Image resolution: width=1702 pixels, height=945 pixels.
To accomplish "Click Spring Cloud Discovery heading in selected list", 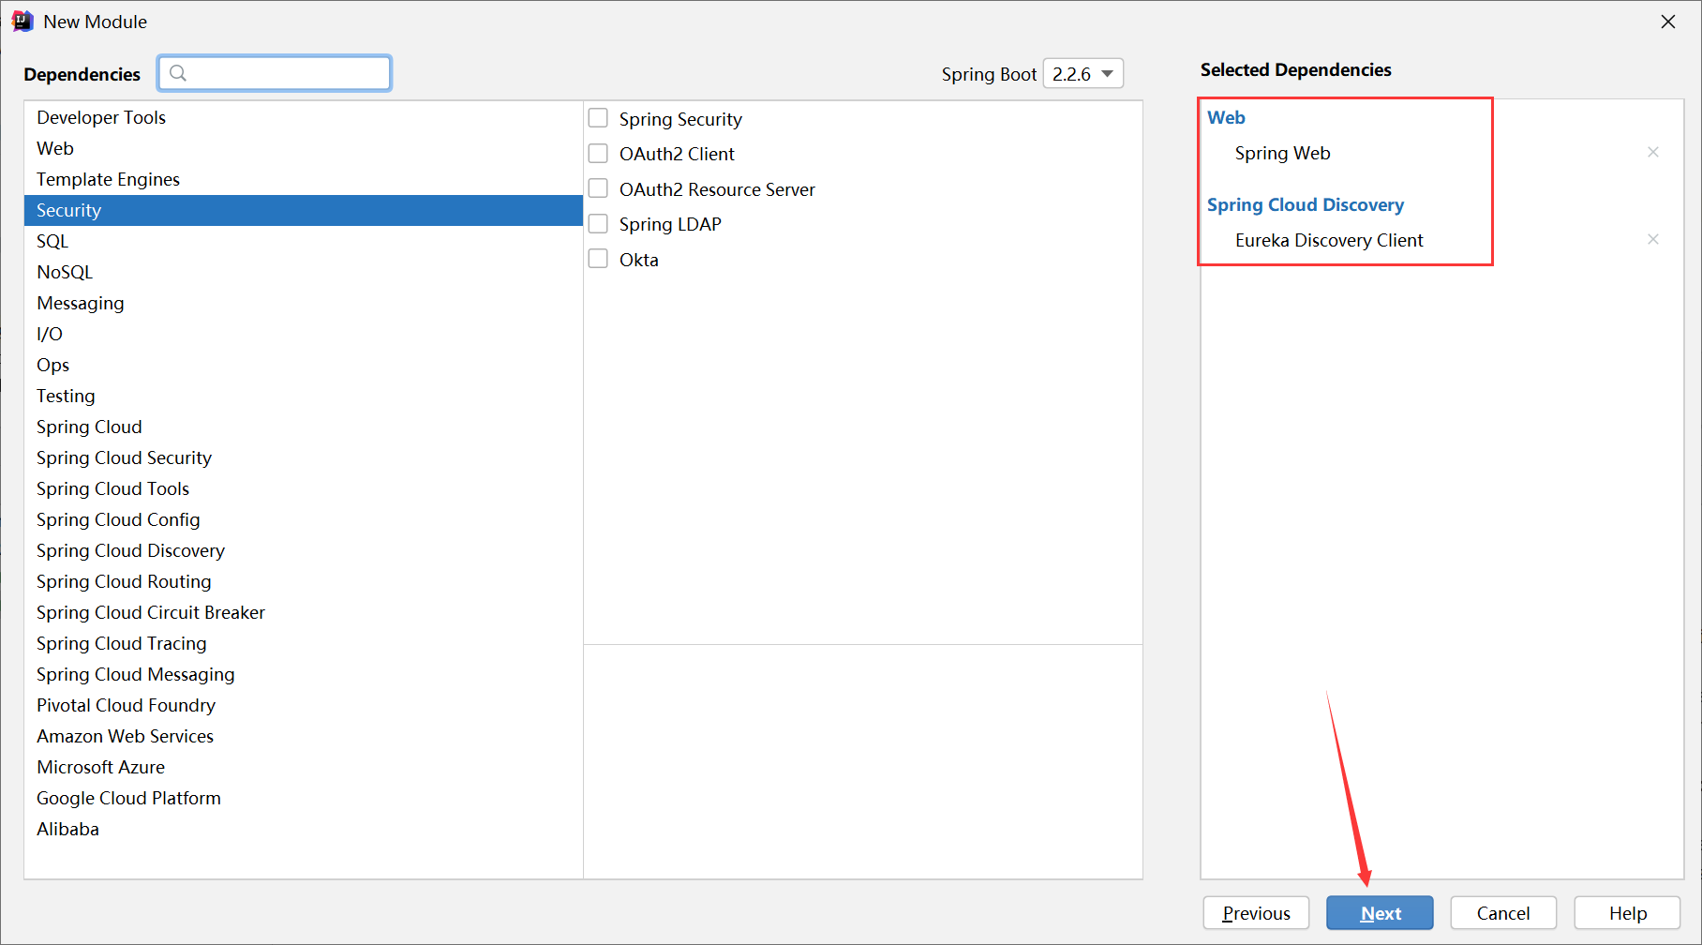I will 1306,204.
